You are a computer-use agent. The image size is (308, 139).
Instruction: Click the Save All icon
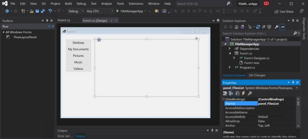[43, 11]
